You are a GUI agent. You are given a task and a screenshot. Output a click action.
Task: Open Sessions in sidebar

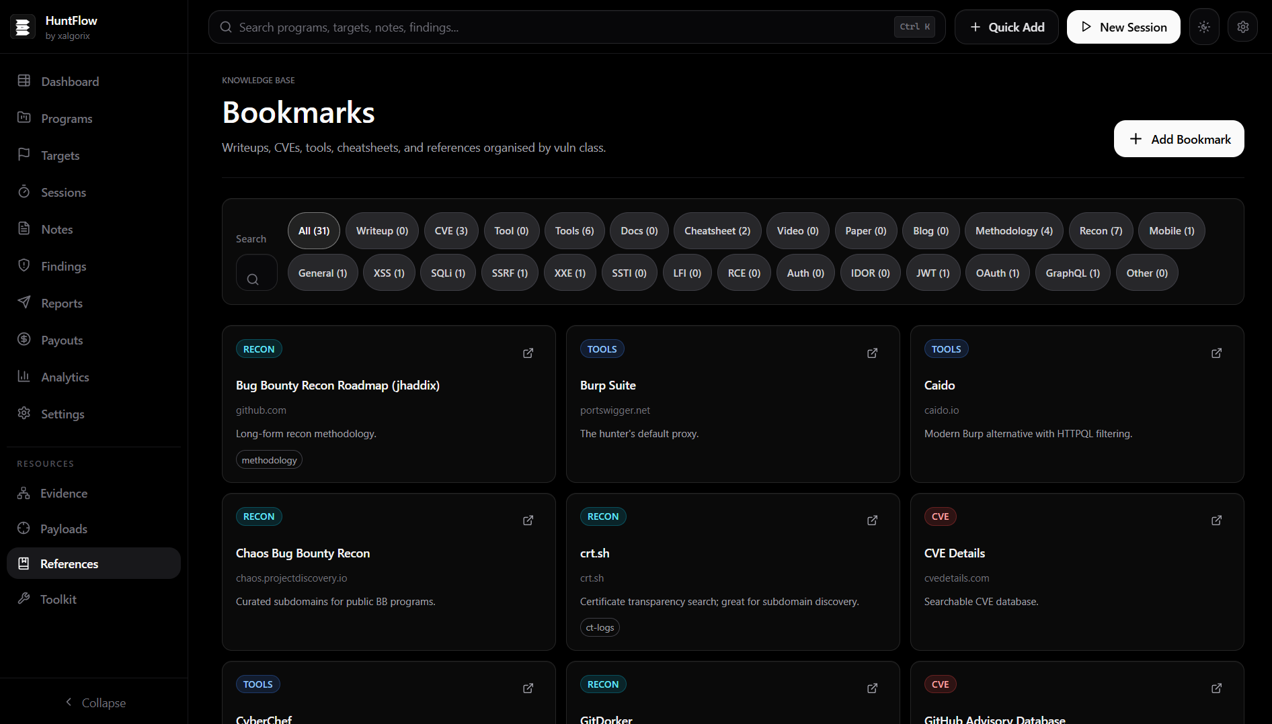tap(93, 192)
